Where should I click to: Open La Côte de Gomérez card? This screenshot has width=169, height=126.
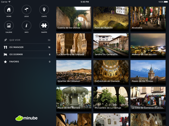point(148,99)
